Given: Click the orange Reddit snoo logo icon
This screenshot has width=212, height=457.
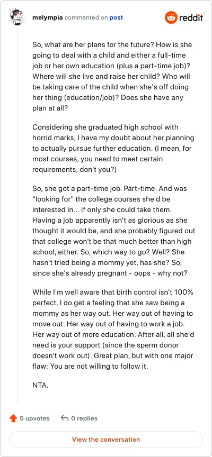Looking at the screenshot, I should (x=171, y=17).
